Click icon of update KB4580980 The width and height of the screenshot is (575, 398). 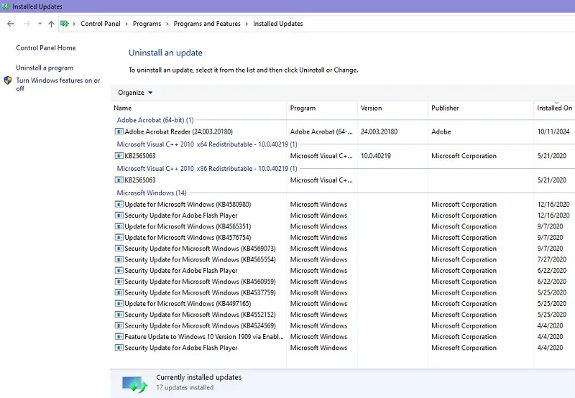(x=119, y=205)
